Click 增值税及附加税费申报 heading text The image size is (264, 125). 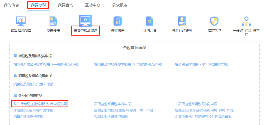pos(35,56)
